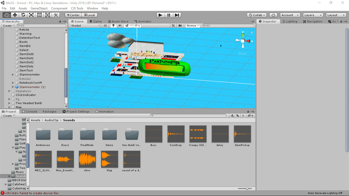Image resolution: width=349 pixels, height=196 pixels.
Task: Select the Slap audio clip
Action: pos(109,159)
